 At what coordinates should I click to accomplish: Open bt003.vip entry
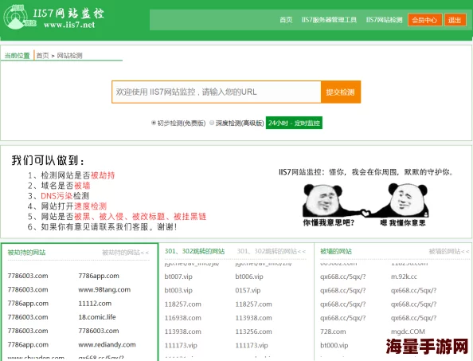(x=178, y=290)
